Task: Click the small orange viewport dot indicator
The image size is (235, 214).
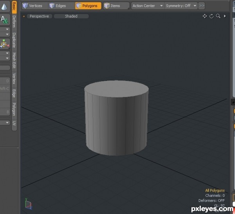Action: [23, 16]
